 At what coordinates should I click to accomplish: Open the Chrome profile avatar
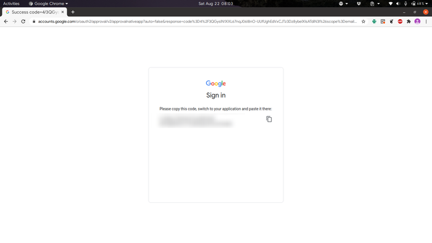click(417, 22)
